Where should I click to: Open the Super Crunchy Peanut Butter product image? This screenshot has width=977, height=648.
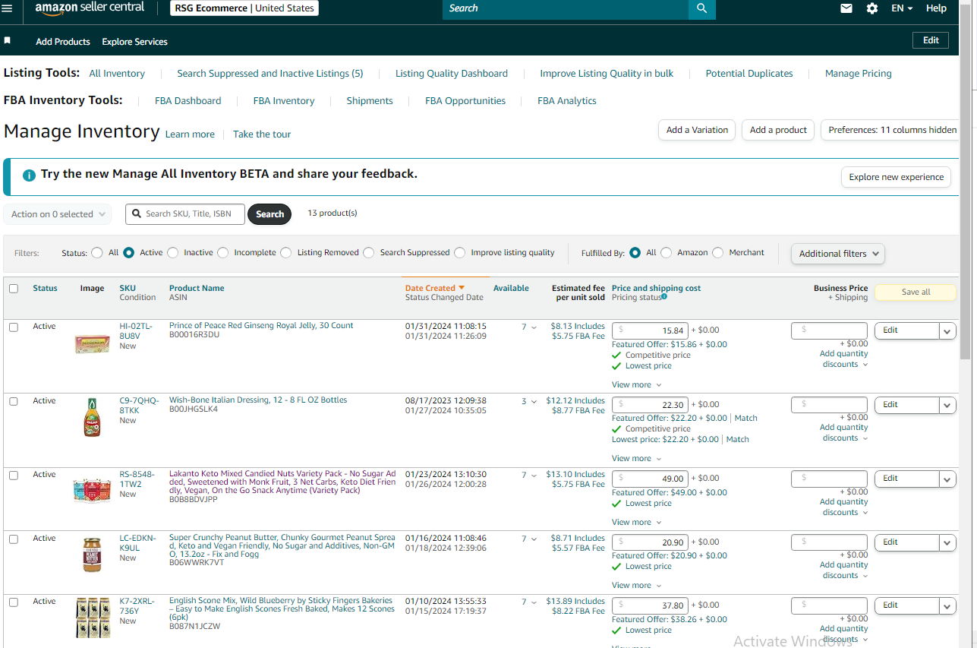pos(92,554)
